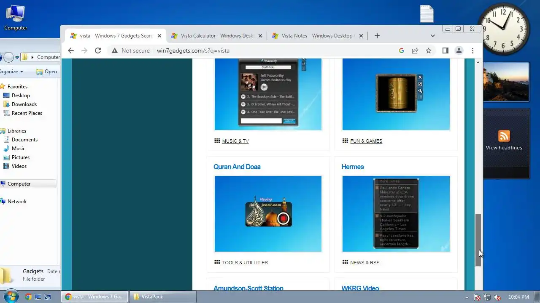Click the Rhapsody music gadget preview

(268, 94)
